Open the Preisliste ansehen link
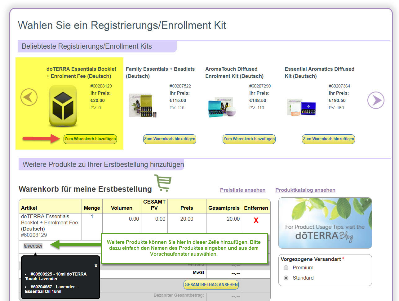This screenshot has height=301, width=399. tap(243, 190)
